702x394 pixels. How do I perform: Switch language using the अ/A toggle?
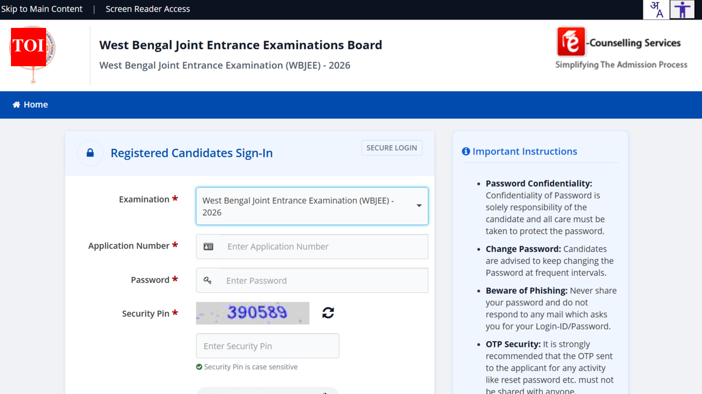656,9
